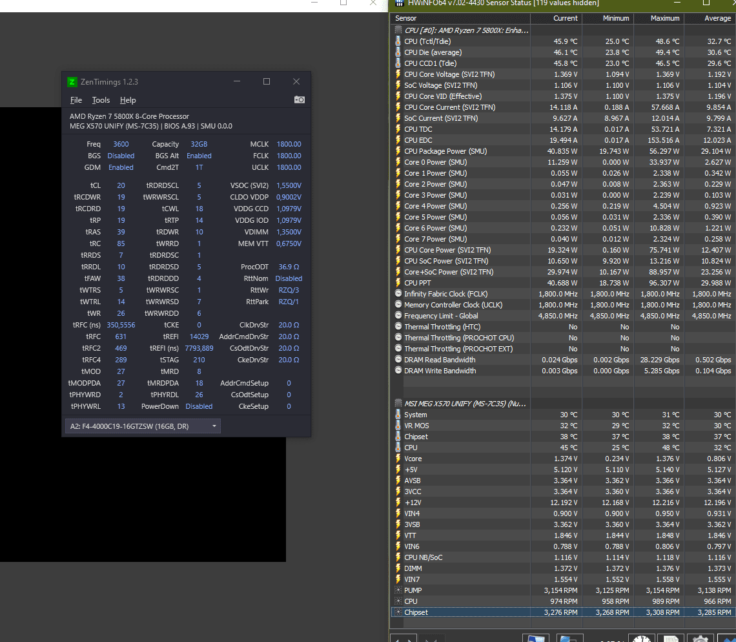
Task: Click chip icon of CPU [#0] AMD Ryzen group
Action: (x=398, y=30)
